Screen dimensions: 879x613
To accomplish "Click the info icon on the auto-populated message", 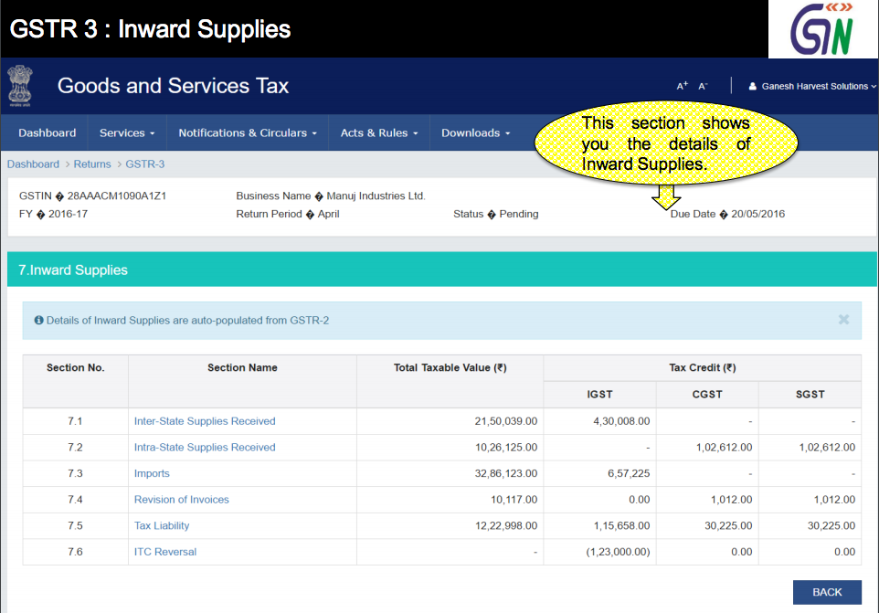I will [x=37, y=320].
